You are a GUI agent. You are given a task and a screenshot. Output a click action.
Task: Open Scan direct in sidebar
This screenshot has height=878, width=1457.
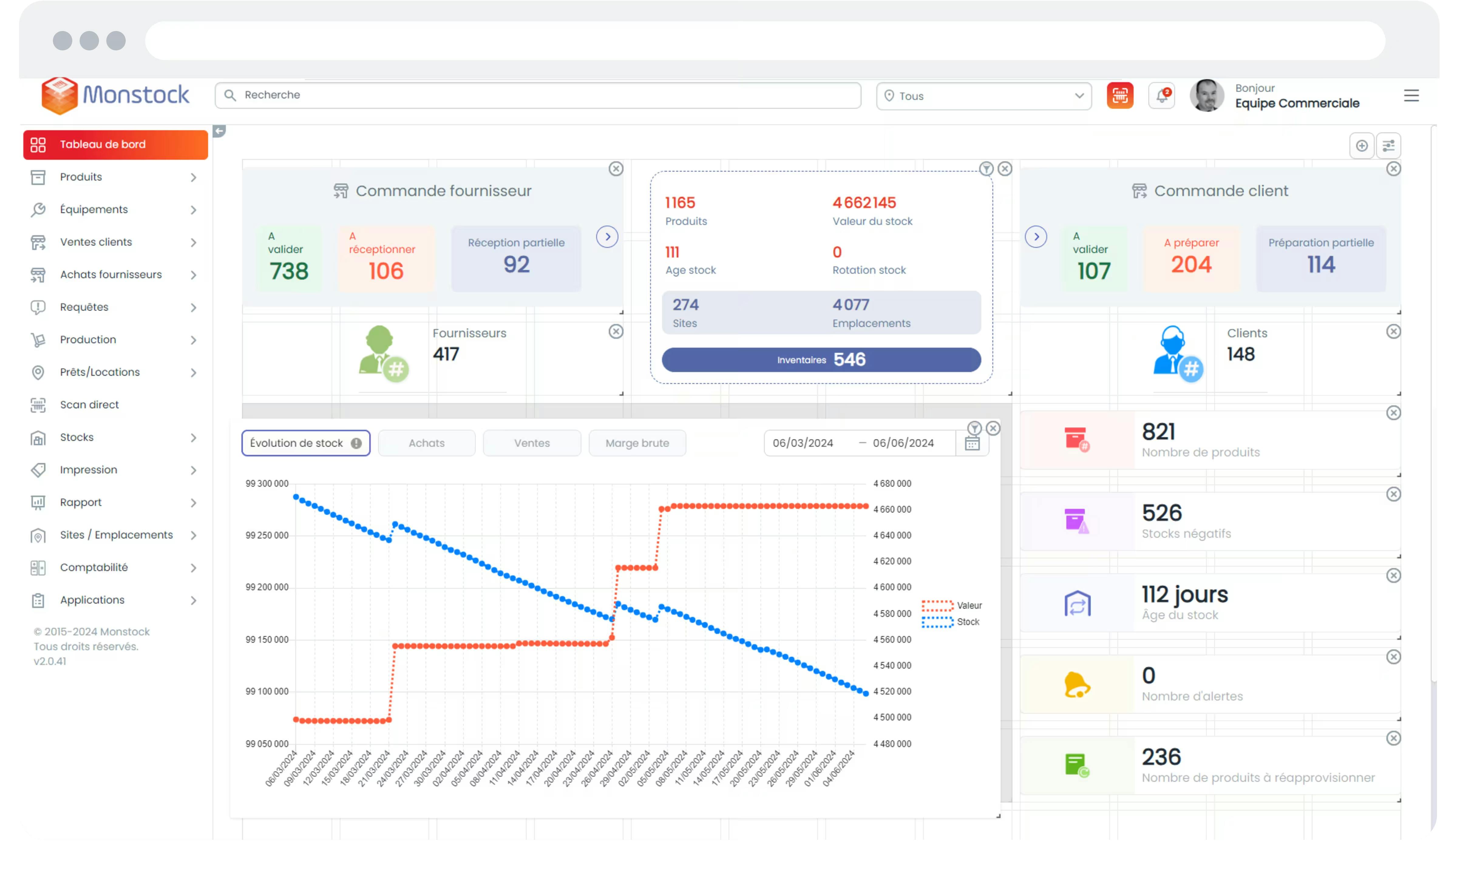coord(115,404)
